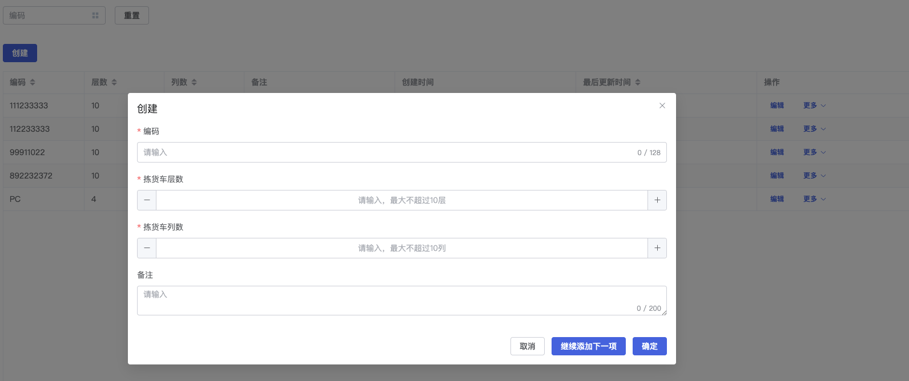Open 更多 dropdown for row 112233333
The image size is (909, 381).
click(x=815, y=129)
